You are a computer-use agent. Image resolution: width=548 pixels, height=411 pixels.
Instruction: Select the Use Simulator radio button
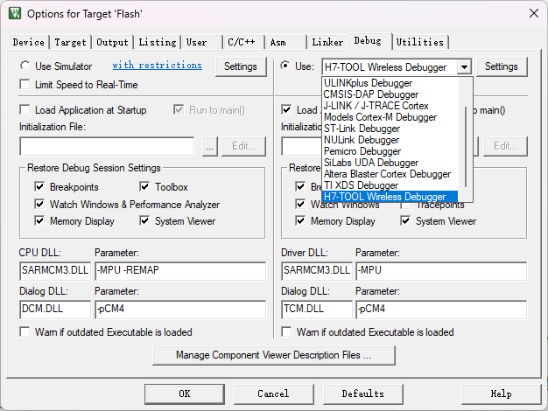click(25, 66)
